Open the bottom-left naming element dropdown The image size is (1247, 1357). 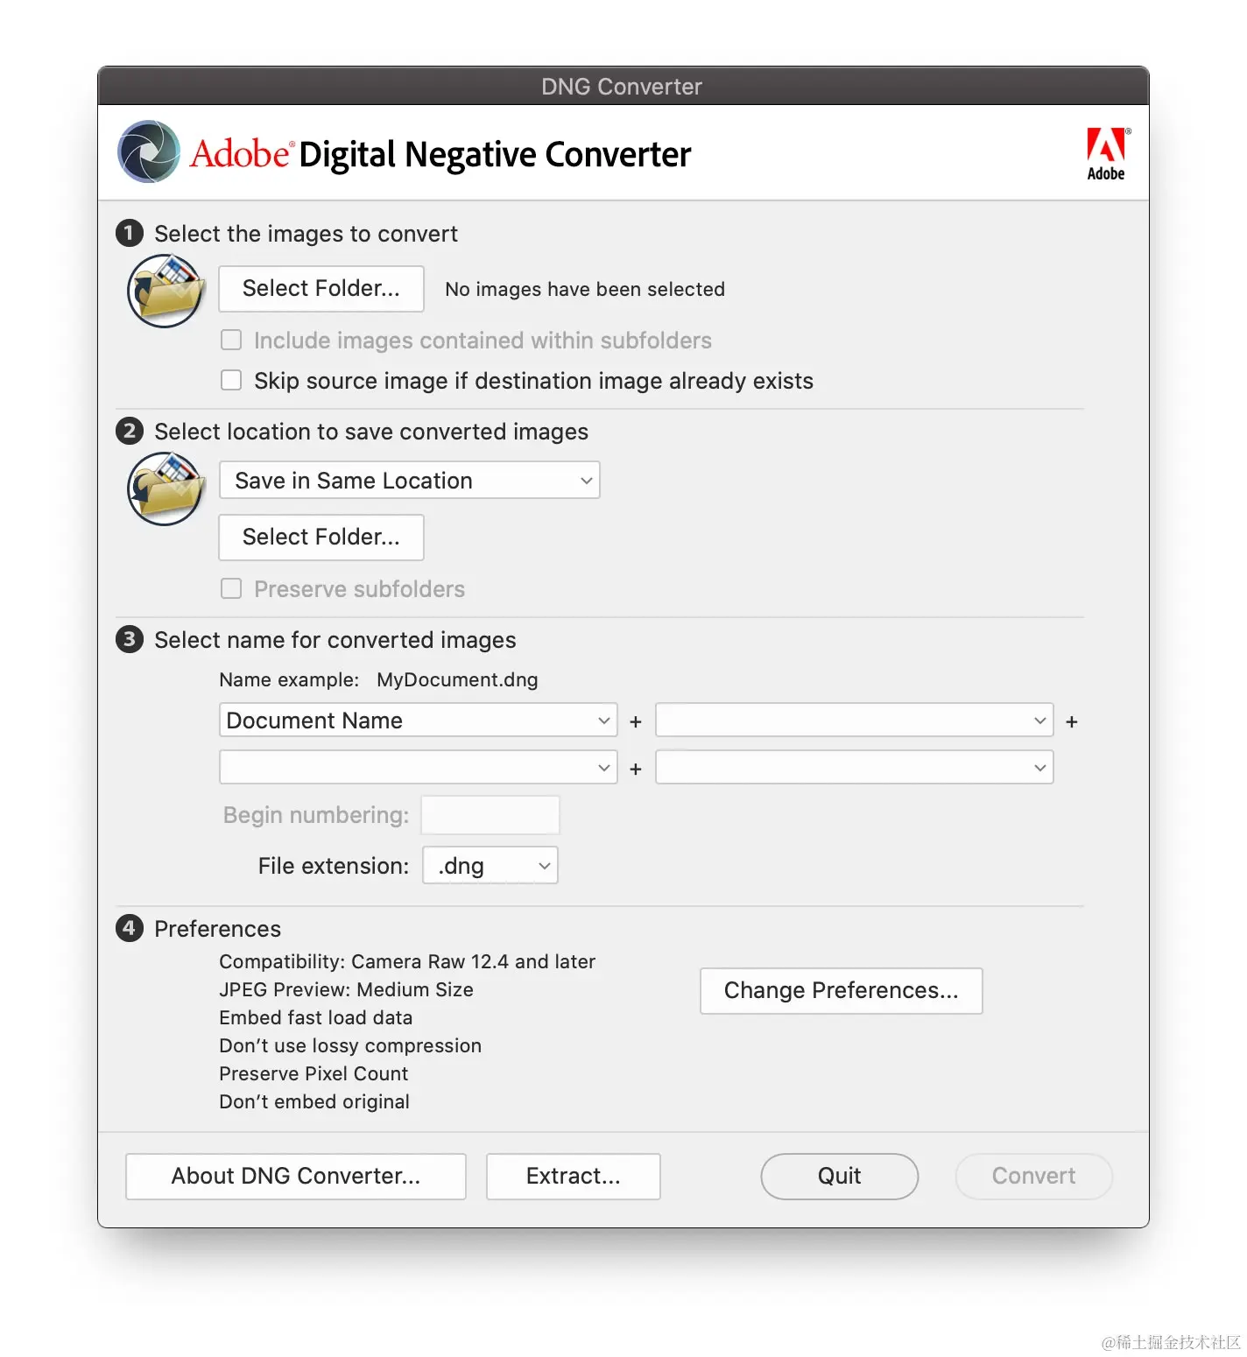(418, 767)
